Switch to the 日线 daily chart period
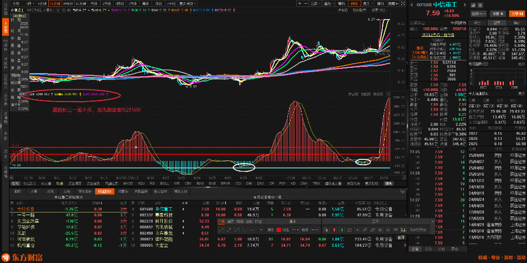 point(94,3)
